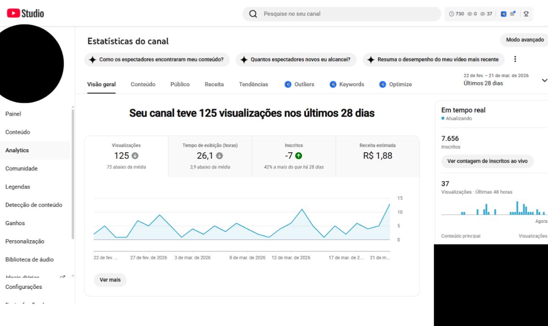Click 'Quantos espectadores novos eu alcancei?' chip
Image resolution: width=548 pixels, height=326 pixels.
point(296,60)
